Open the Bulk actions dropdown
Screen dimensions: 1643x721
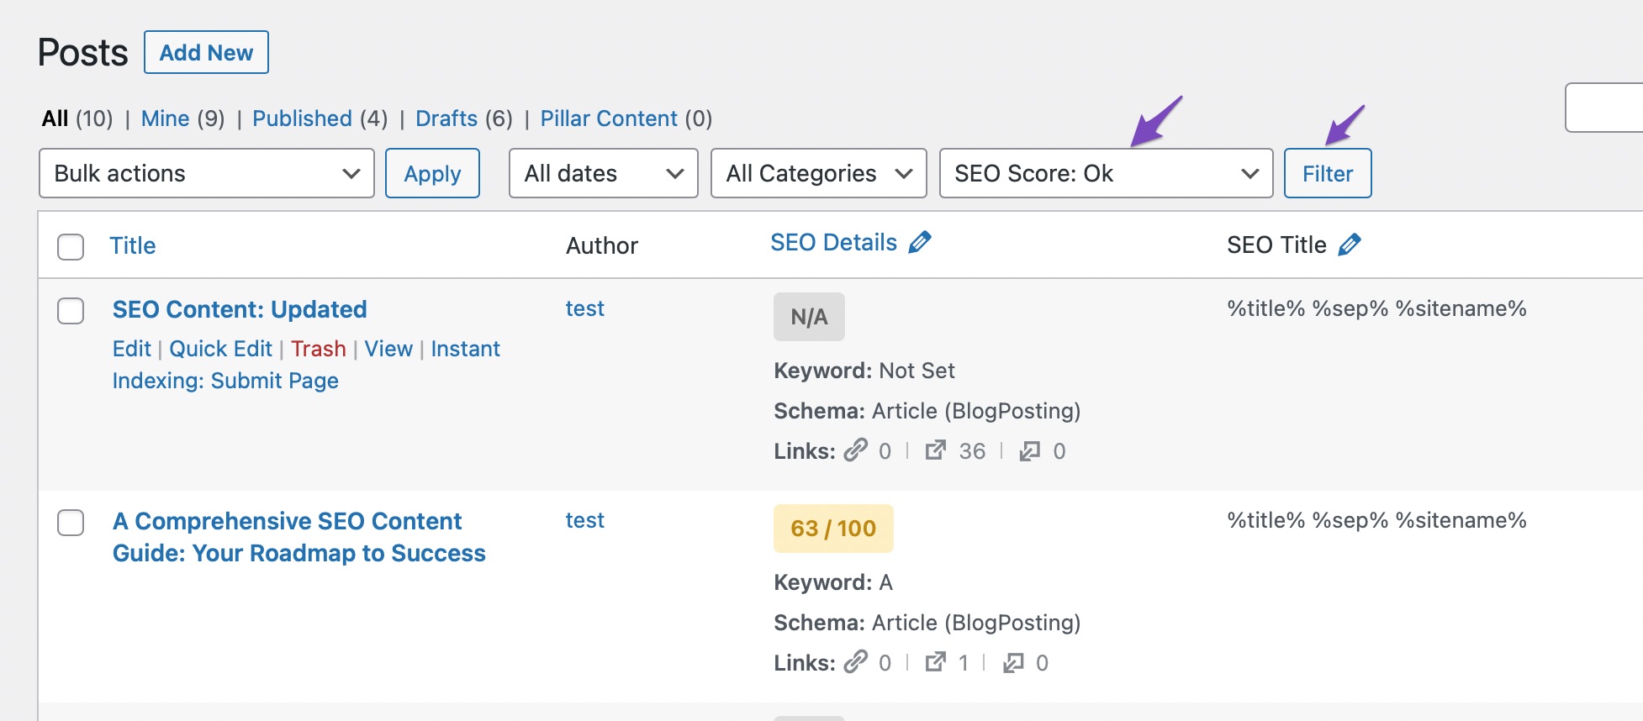pos(207,173)
